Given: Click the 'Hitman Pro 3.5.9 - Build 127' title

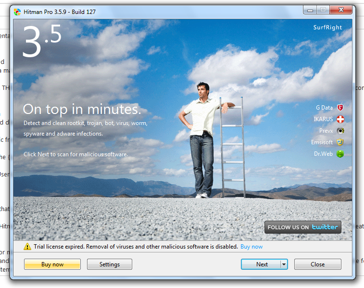Looking at the screenshot, I should click(60, 12).
